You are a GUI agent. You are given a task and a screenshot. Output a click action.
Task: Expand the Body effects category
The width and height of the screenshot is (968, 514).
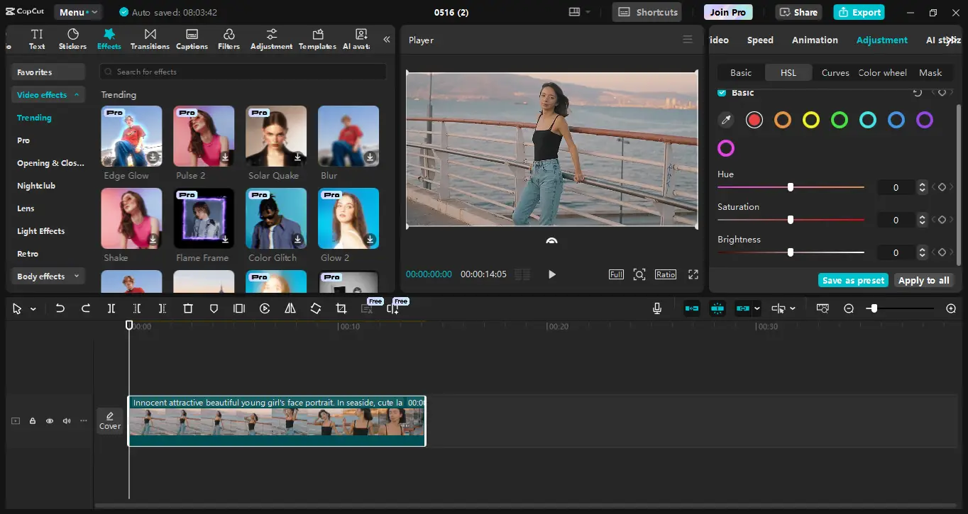pyautogui.click(x=48, y=276)
